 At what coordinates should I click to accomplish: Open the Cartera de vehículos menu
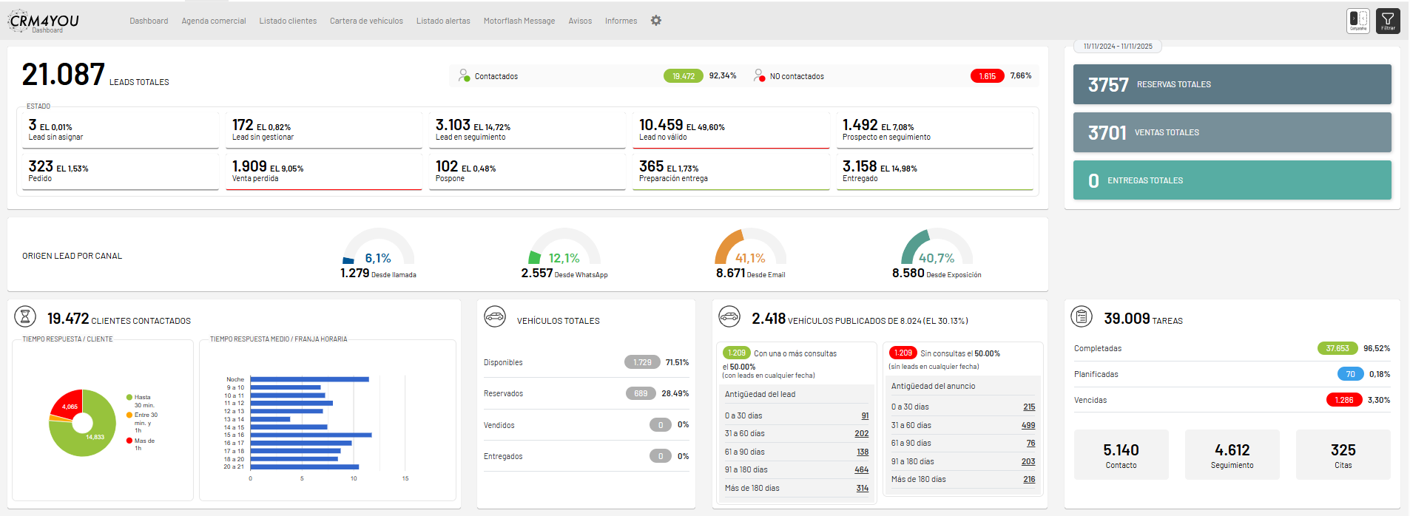coord(366,21)
